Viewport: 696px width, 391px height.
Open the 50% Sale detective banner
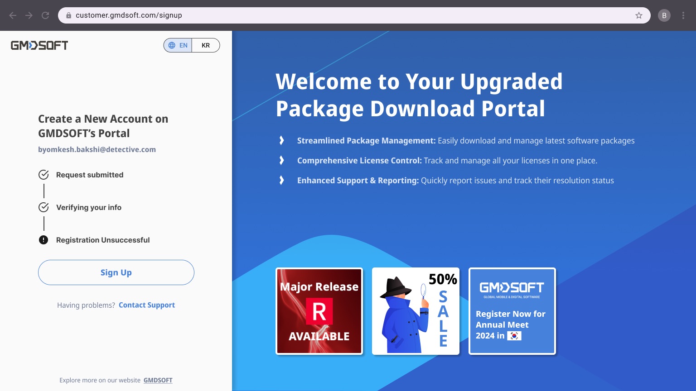416,311
